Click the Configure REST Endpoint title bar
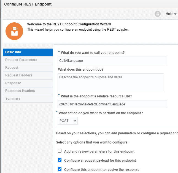Image resolution: width=178 pixels, height=173 pixels. coord(28,4)
